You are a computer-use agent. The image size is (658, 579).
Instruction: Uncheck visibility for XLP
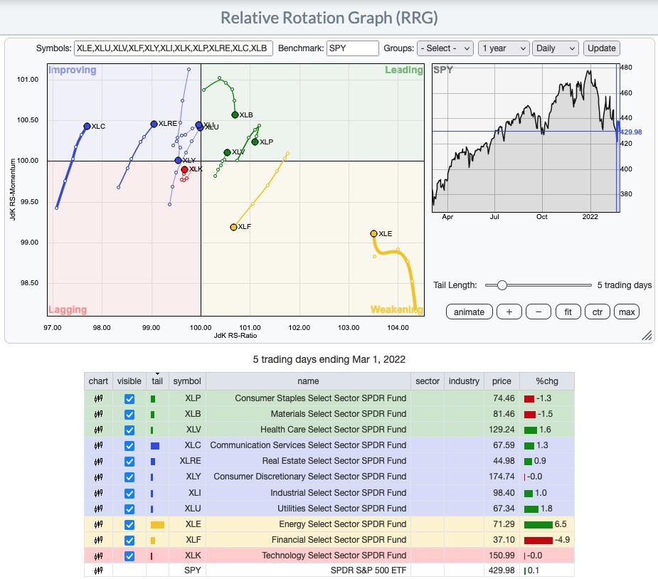(129, 398)
